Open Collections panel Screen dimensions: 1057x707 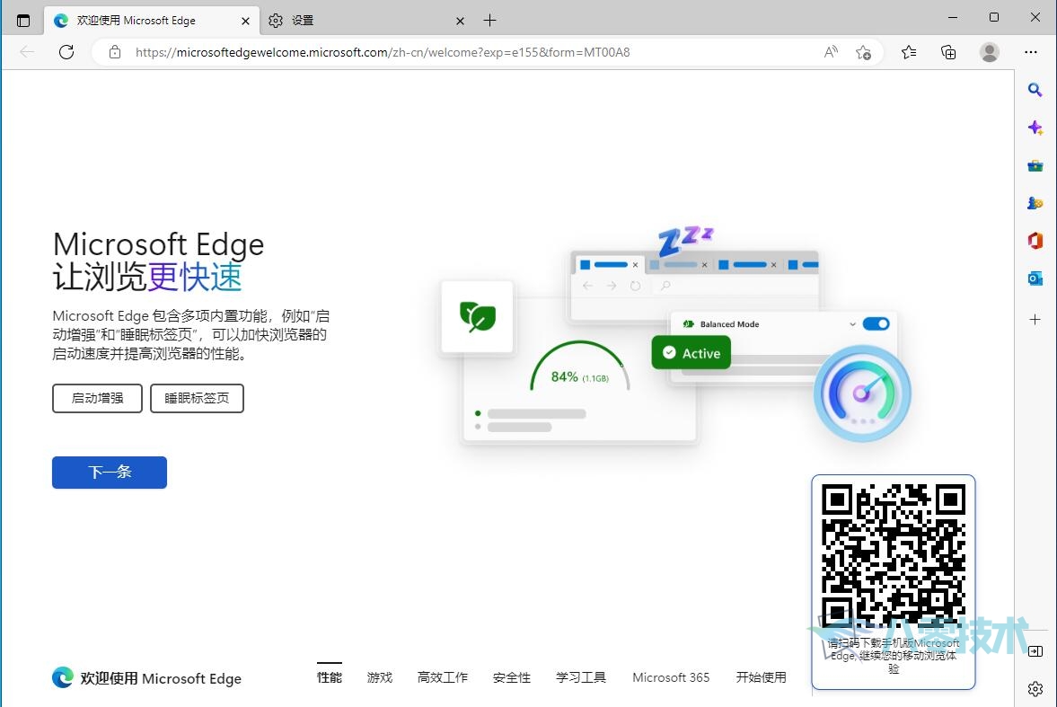[948, 52]
